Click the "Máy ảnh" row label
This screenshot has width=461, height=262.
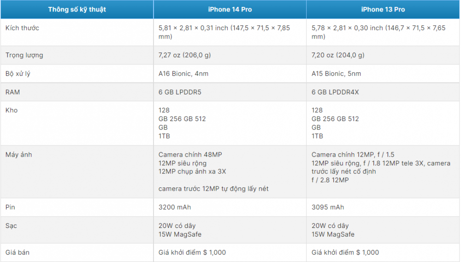point(19,155)
